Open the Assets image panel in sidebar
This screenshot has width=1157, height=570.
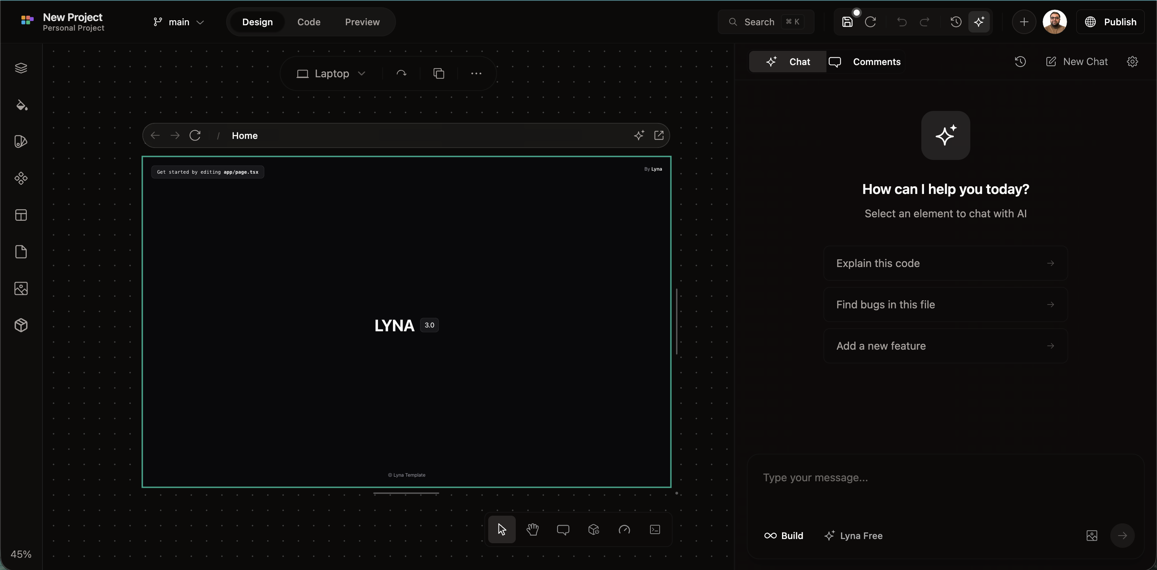point(21,289)
